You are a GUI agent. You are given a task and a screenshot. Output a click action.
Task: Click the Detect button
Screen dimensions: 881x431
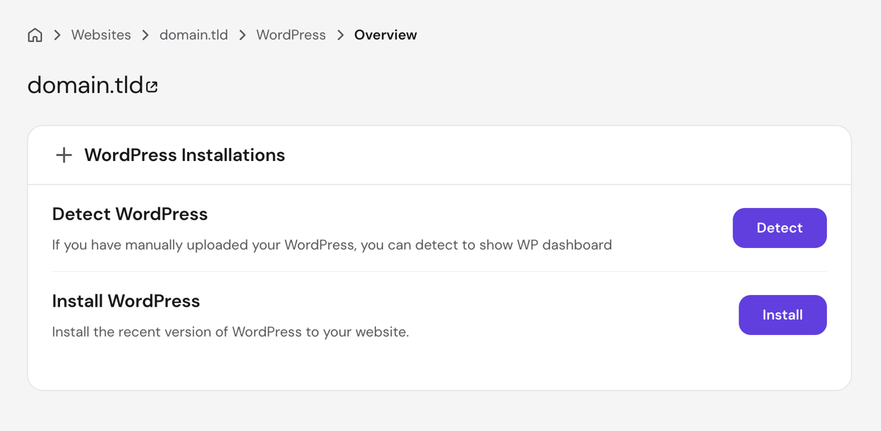780,228
